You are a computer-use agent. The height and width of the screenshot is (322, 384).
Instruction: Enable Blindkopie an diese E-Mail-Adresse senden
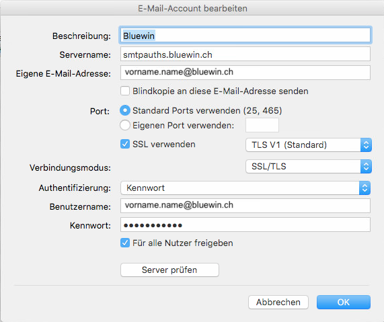125,91
